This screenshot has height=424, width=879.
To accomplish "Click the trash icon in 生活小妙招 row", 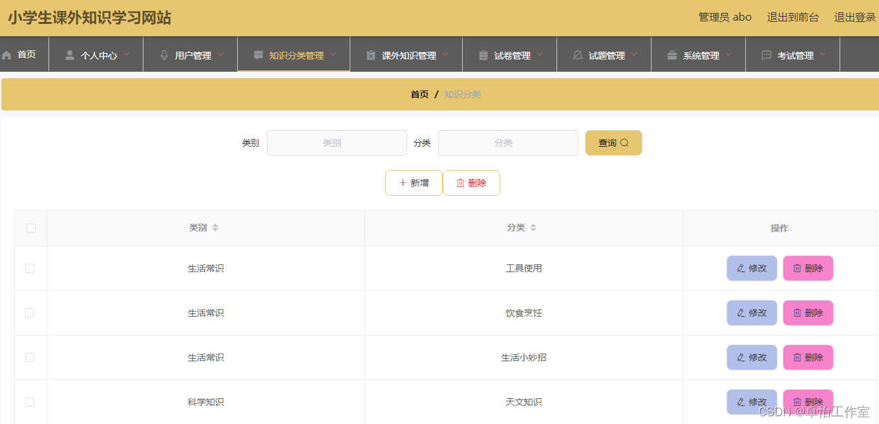I will (x=797, y=357).
